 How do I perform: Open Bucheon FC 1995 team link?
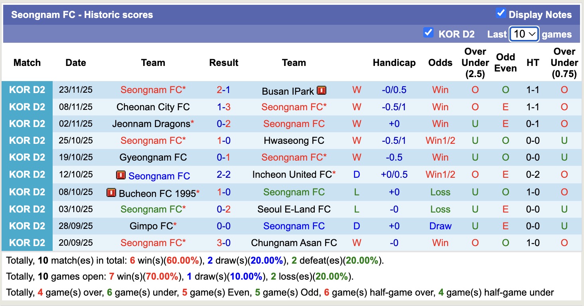[157, 194]
